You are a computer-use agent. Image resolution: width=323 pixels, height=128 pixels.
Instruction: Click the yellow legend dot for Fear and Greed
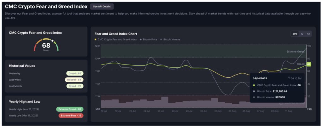[x=96, y=40]
